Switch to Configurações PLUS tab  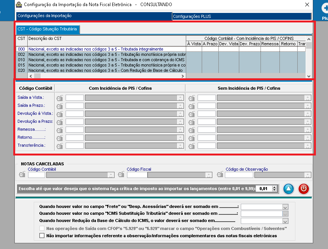point(242,16)
